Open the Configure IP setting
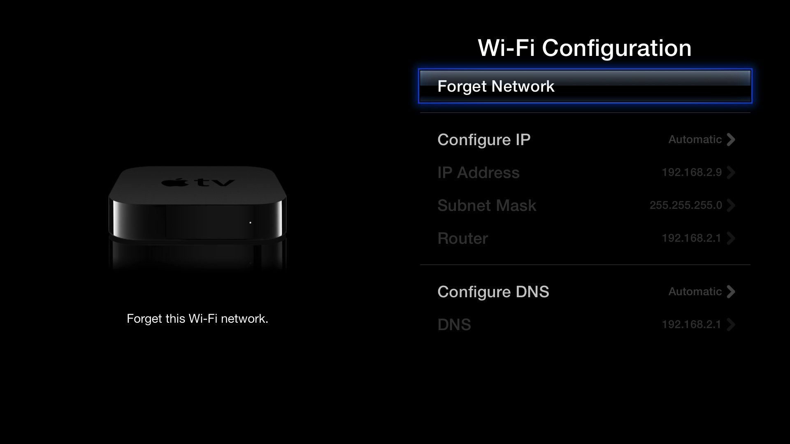Screen dimensions: 790x444 [x=585, y=140]
